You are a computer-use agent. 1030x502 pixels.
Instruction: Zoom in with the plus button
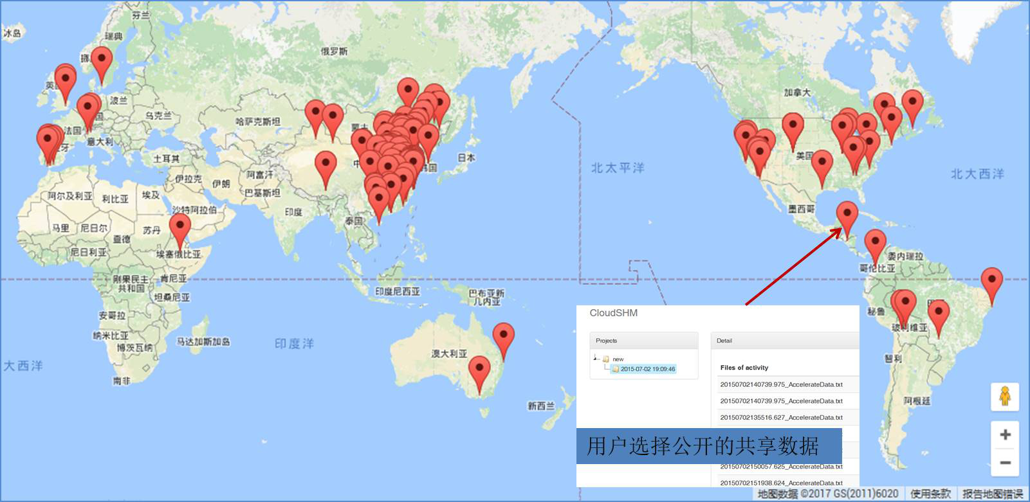pos(1005,435)
